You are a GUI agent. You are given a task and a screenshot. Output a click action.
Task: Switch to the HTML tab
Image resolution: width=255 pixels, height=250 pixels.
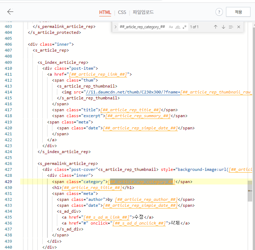(105, 12)
